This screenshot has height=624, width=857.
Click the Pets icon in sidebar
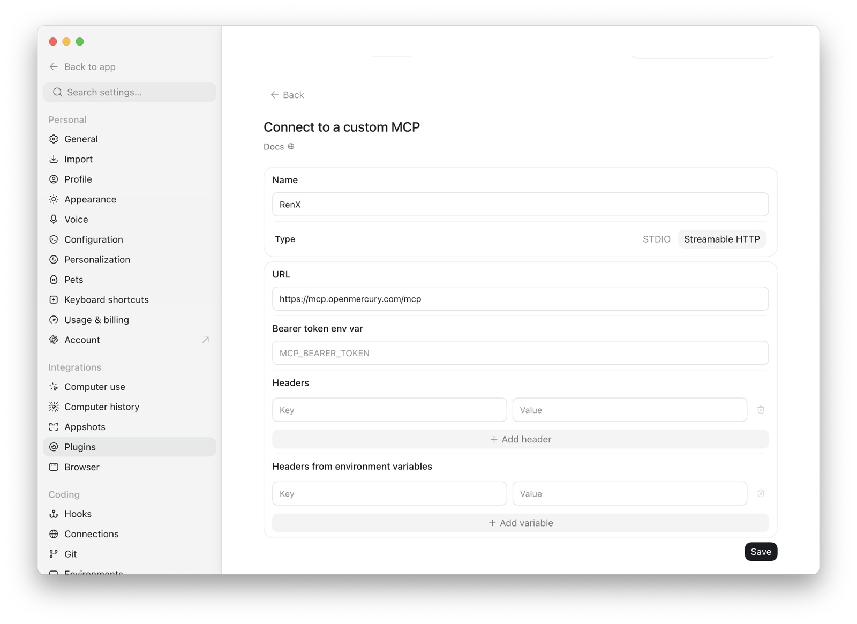pyautogui.click(x=54, y=280)
